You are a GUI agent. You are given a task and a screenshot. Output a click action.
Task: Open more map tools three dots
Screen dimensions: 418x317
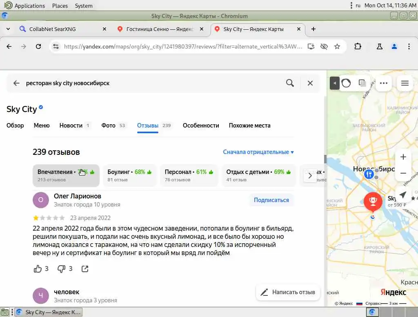[384, 83]
